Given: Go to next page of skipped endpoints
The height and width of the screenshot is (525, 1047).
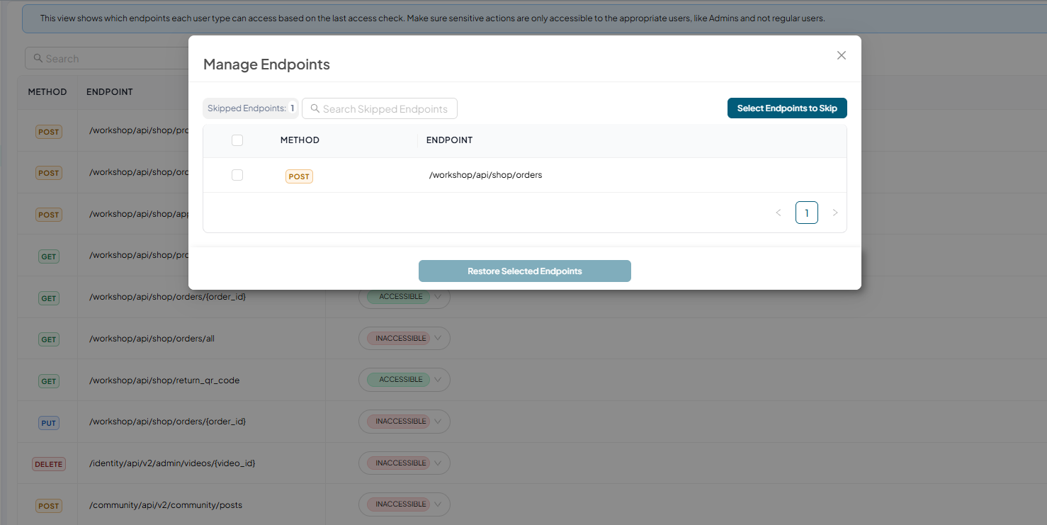Looking at the screenshot, I should (835, 213).
